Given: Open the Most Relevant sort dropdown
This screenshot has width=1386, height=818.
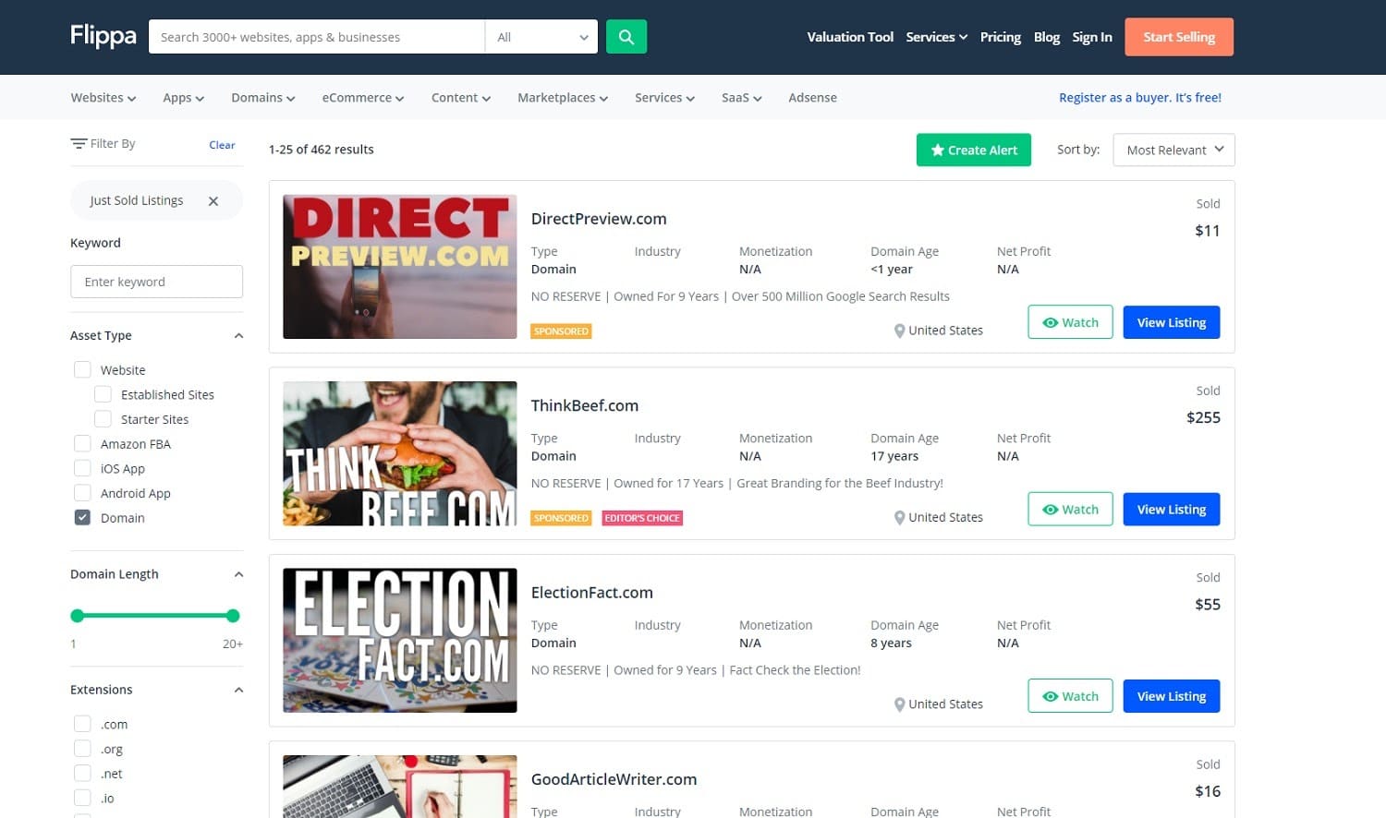Looking at the screenshot, I should pos(1173,150).
